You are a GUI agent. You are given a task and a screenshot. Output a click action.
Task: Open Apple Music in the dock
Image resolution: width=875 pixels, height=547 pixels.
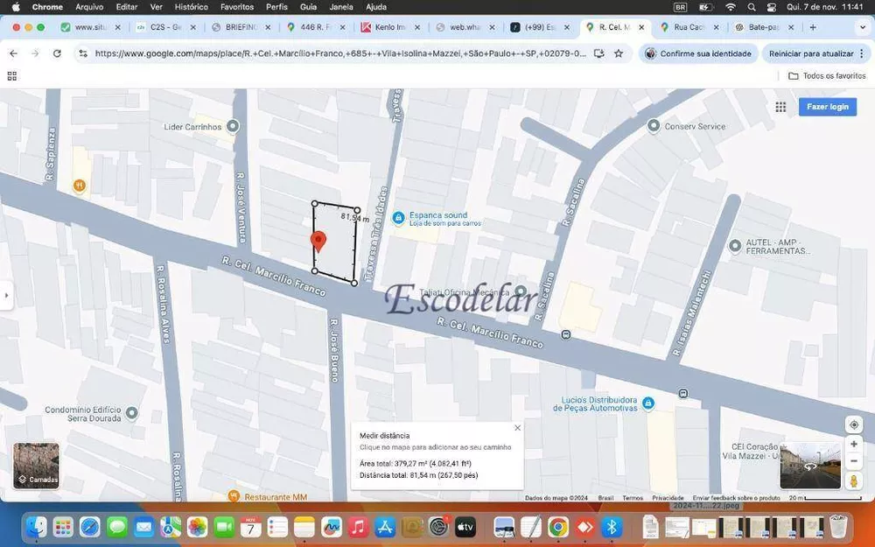click(358, 527)
